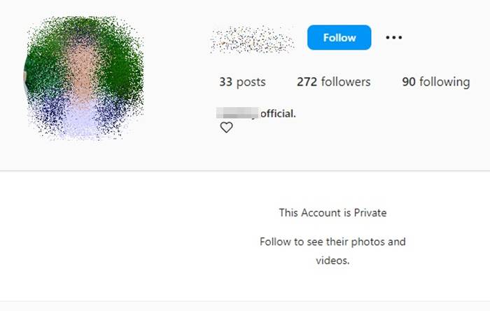This screenshot has width=490, height=311.
Task: Click the word "official." in the bio
Action: point(278,112)
